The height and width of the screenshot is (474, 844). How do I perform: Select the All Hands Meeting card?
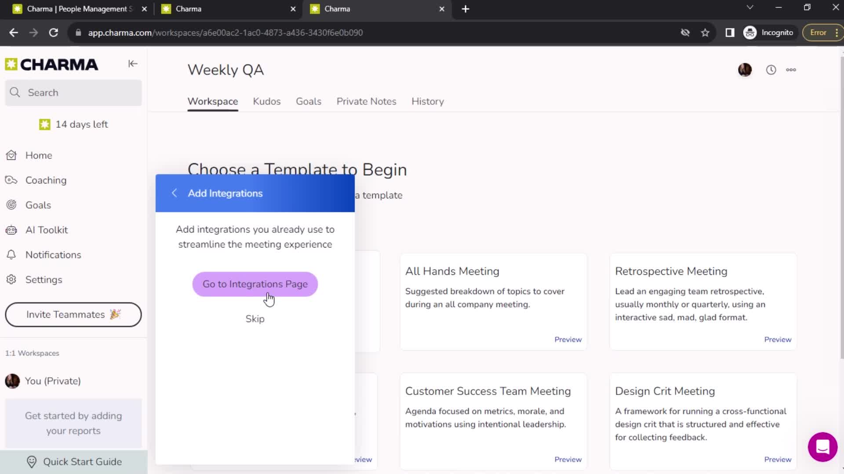pos(493,302)
